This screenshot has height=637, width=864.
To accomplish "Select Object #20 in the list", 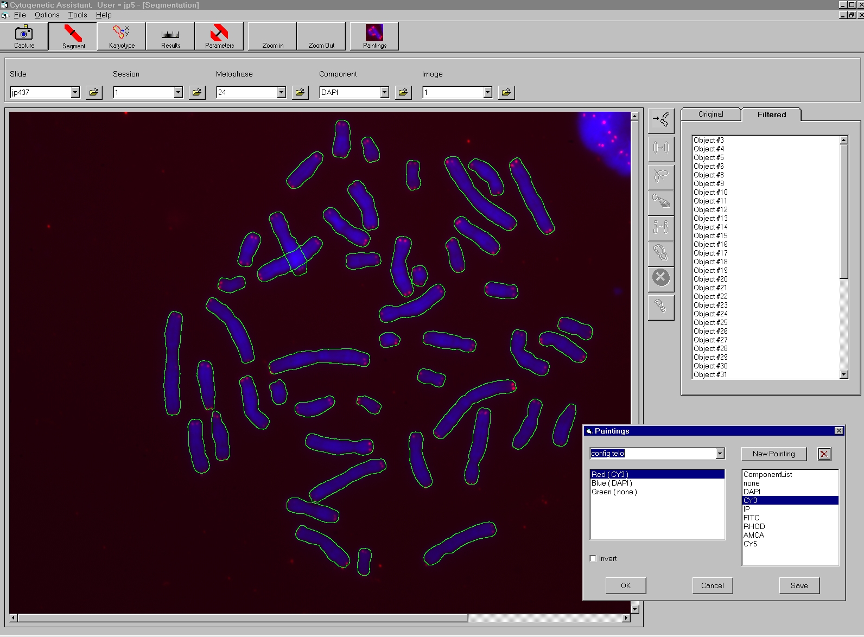I will tap(765, 279).
